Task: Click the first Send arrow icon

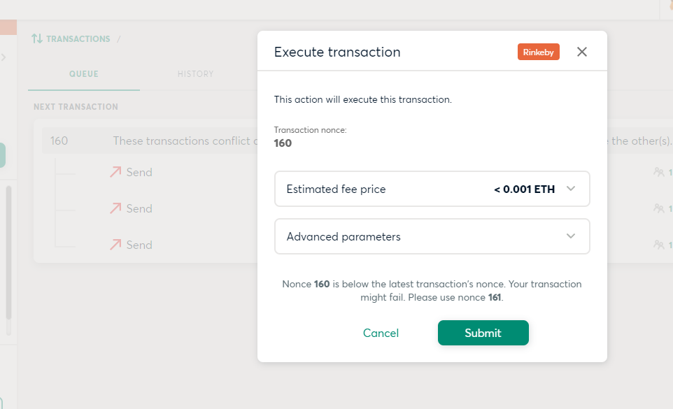Action: pos(115,172)
